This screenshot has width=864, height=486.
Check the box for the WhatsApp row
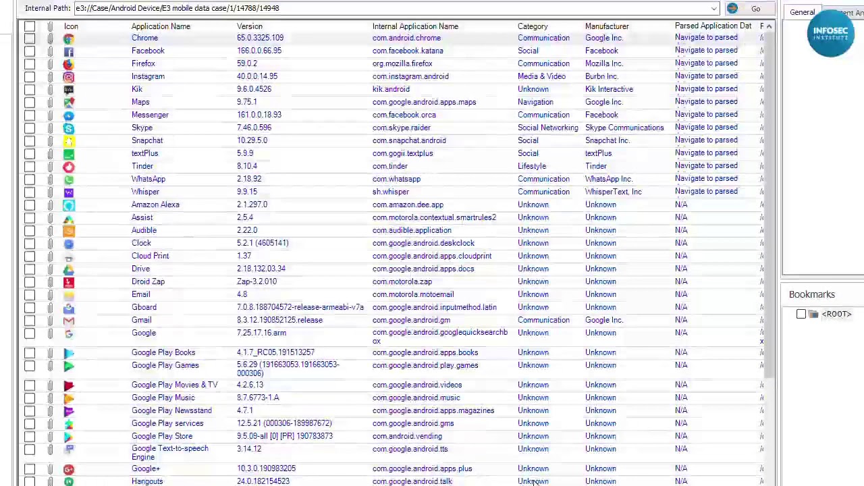pyautogui.click(x=30, y=180)
